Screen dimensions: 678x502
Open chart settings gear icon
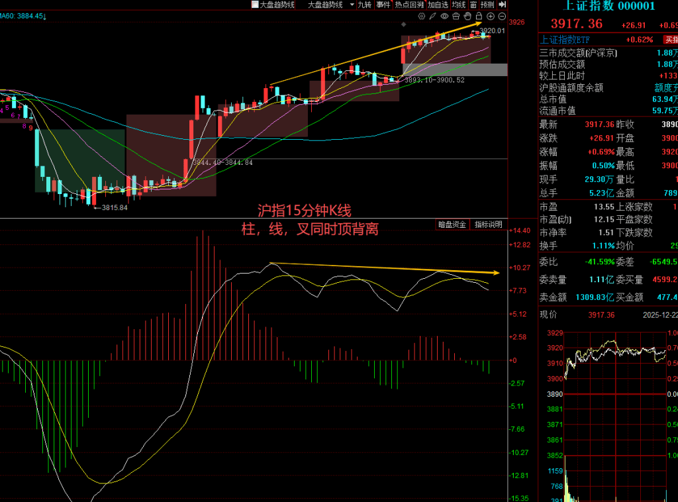coord(421,16)
